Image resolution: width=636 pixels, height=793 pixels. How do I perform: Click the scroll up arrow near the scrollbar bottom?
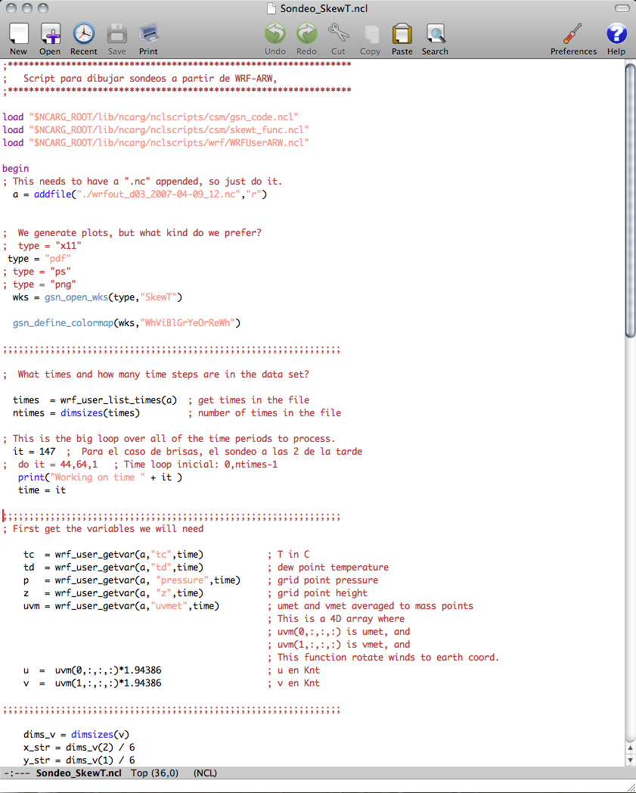630,747
